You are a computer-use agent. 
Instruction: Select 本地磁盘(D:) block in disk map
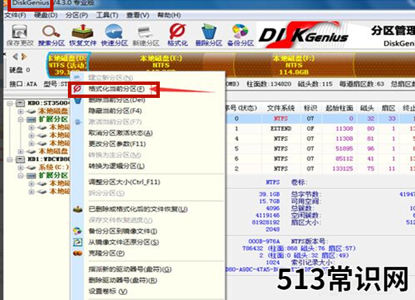68,65
